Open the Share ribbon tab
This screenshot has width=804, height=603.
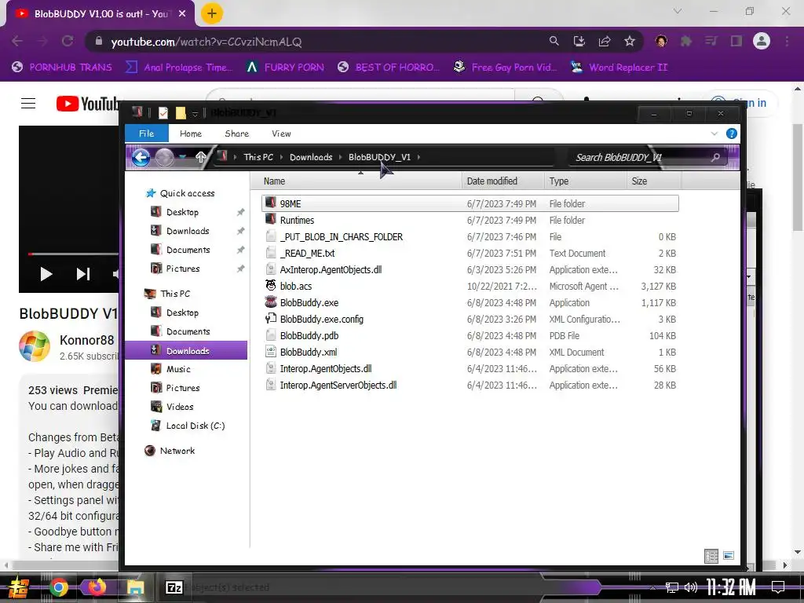(237, 133)
